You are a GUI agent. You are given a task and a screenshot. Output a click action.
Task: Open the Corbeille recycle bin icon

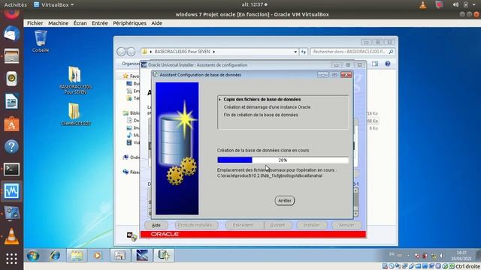click(x=41, y=41)
